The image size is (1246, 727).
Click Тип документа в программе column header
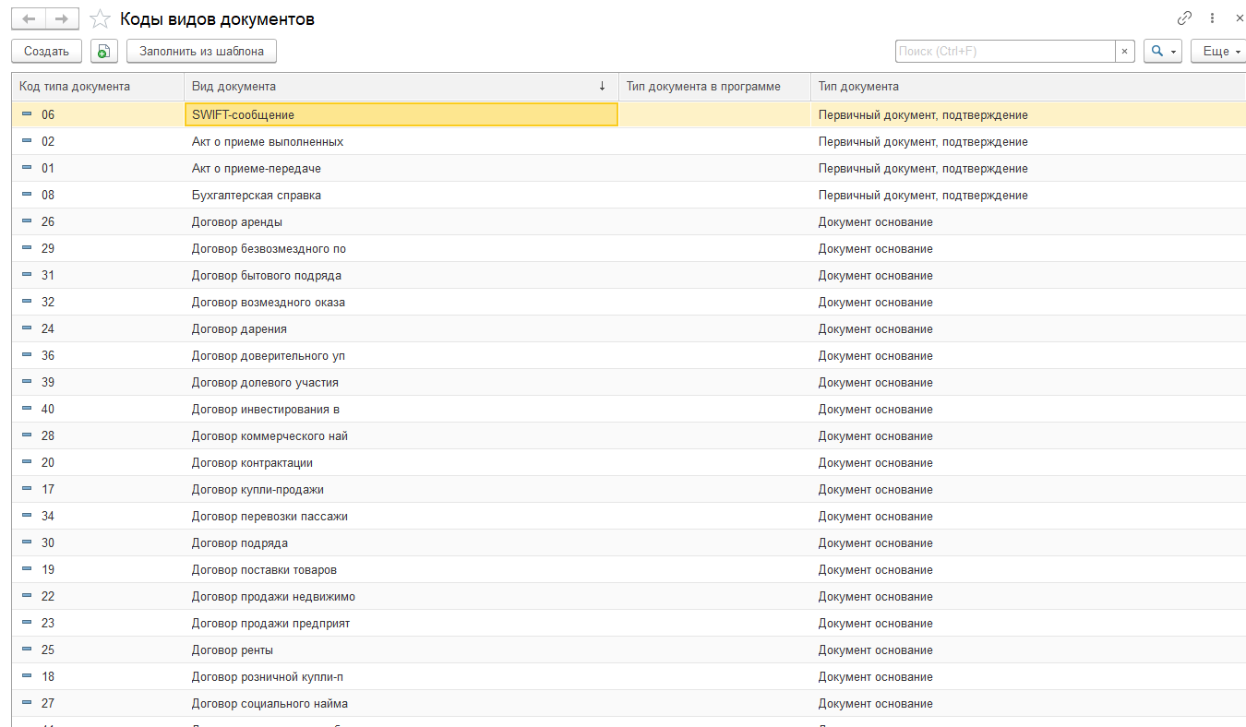[713, 87]
